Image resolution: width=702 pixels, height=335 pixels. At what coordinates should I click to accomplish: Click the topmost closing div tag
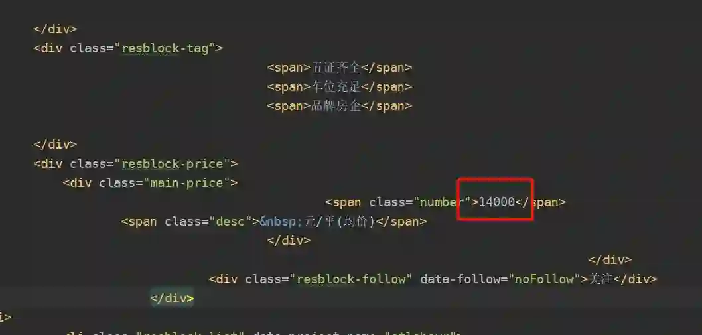55,29
